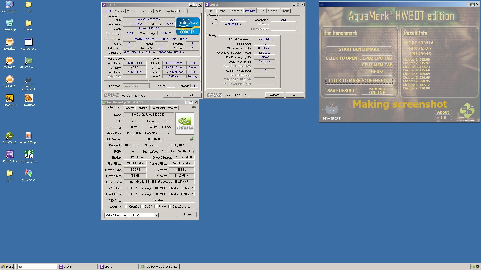Click NVIDIA tray icon in system tray
Image resolution: width=481 pixels, height=270 pixels.
[x=473, y=267]
